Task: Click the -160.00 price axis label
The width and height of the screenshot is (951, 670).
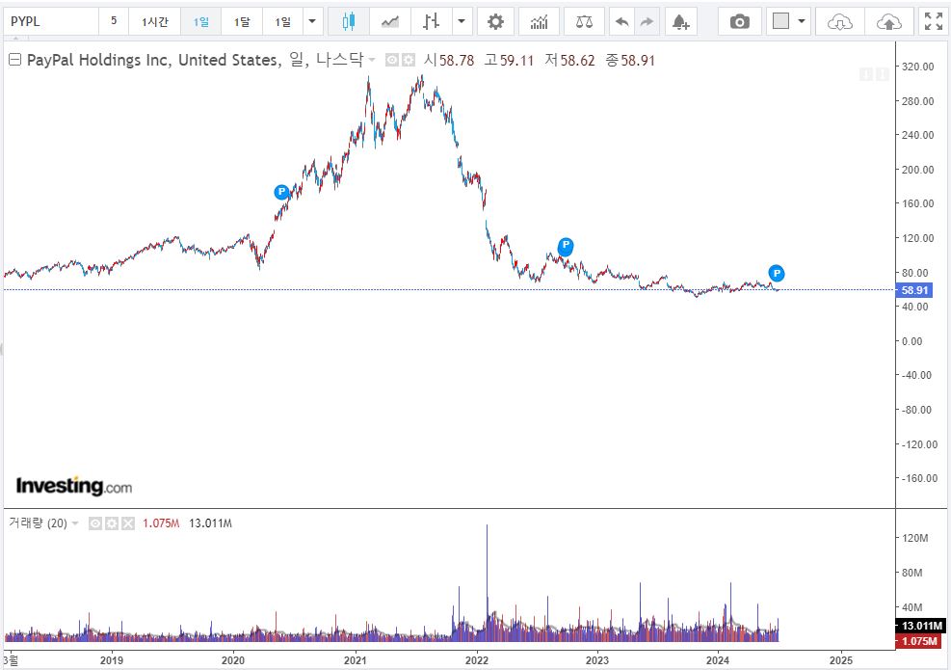Action: (x=919, y=478)
